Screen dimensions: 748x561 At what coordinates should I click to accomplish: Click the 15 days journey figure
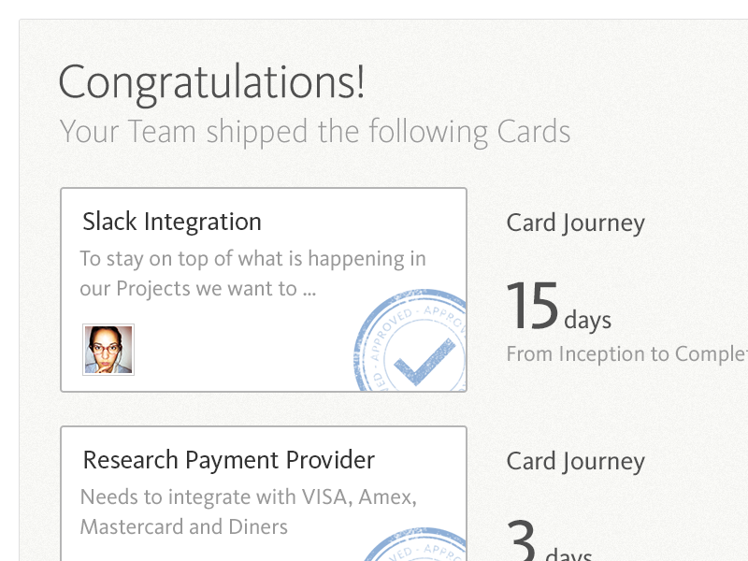(x=558, y=307)
